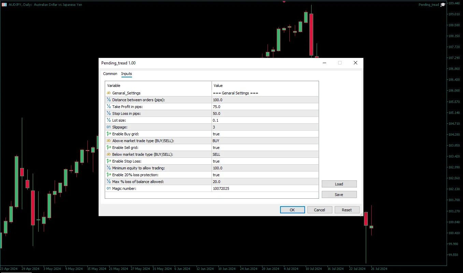Toggle Enable 20% loss protection value
Image resolution: width=463 pixels, height=273 pixels.
pyautogui.click(x=239, y=175)
